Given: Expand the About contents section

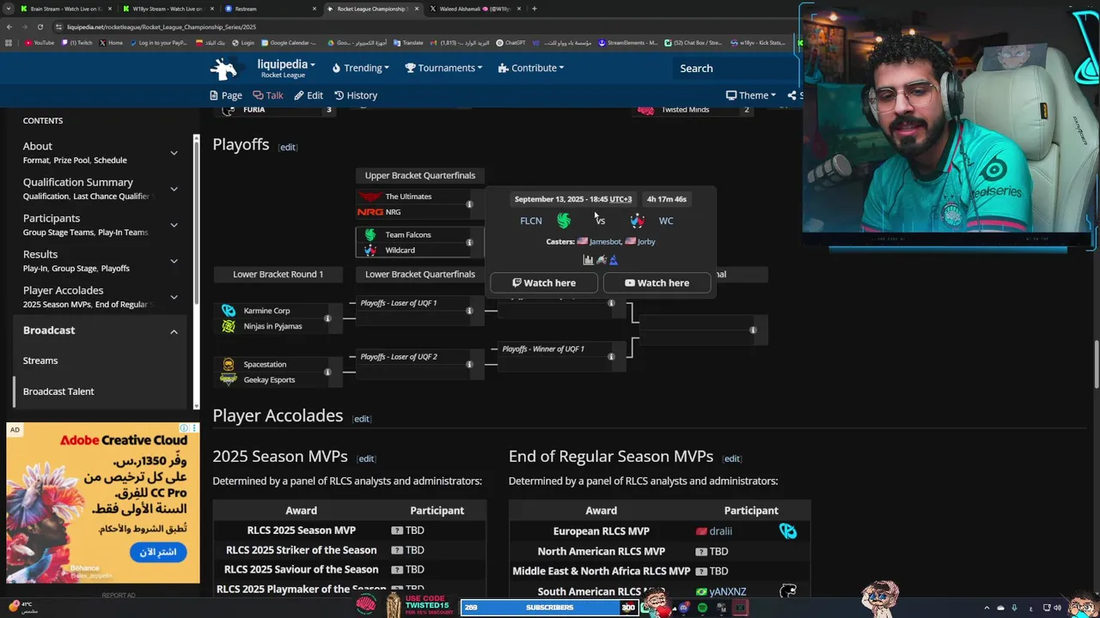Looking at the screenshot, I should (x=174, y=153).
